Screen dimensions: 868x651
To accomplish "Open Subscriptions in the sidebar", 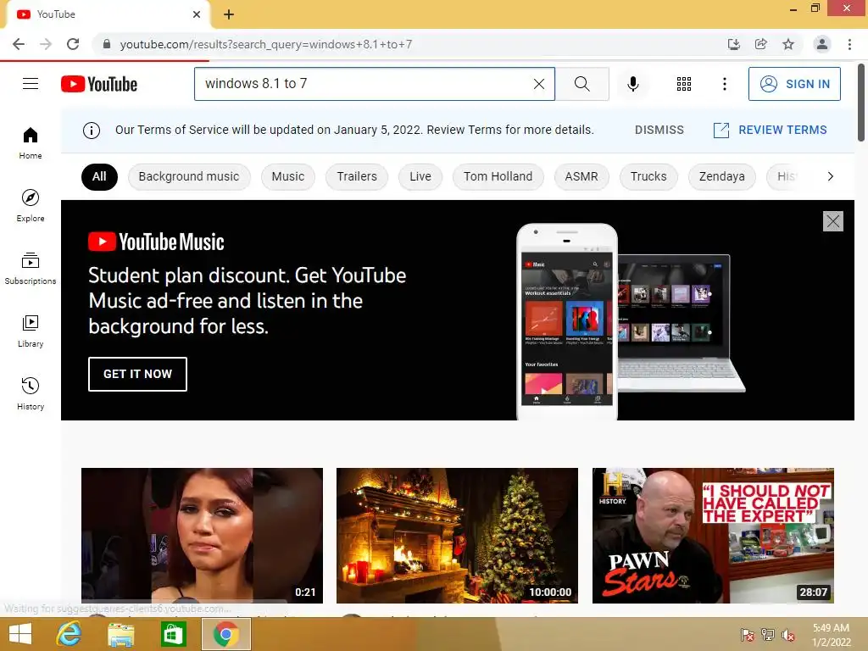I will [31, 269].
